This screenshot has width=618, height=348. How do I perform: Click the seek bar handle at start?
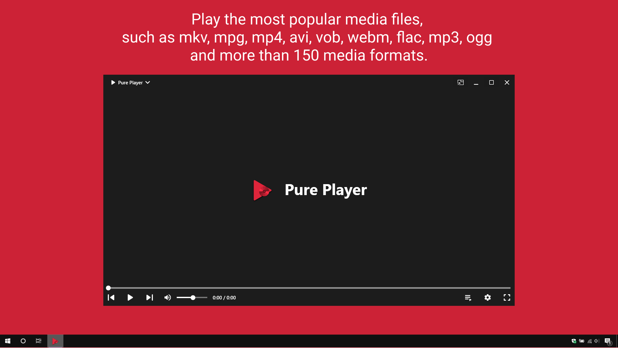click(108, 288)
